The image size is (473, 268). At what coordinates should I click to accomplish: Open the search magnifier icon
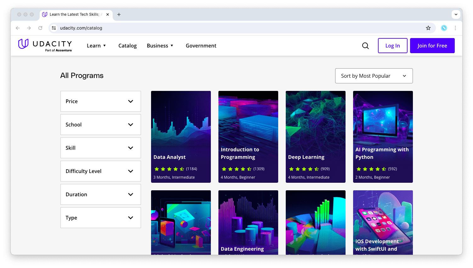[365, 46]
